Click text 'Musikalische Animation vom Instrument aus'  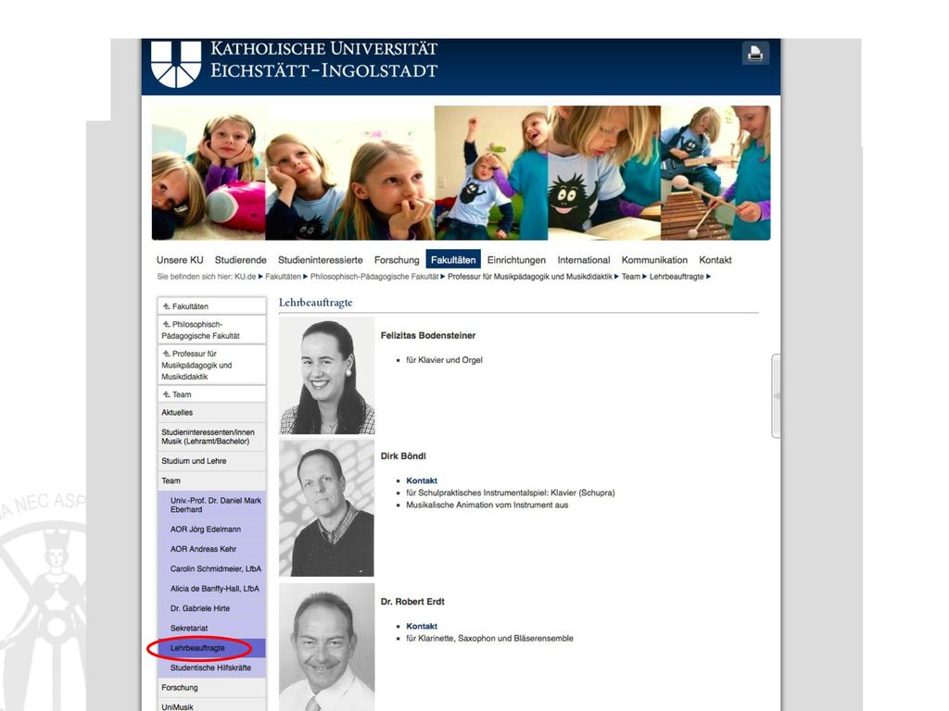(x=487, y=505)
